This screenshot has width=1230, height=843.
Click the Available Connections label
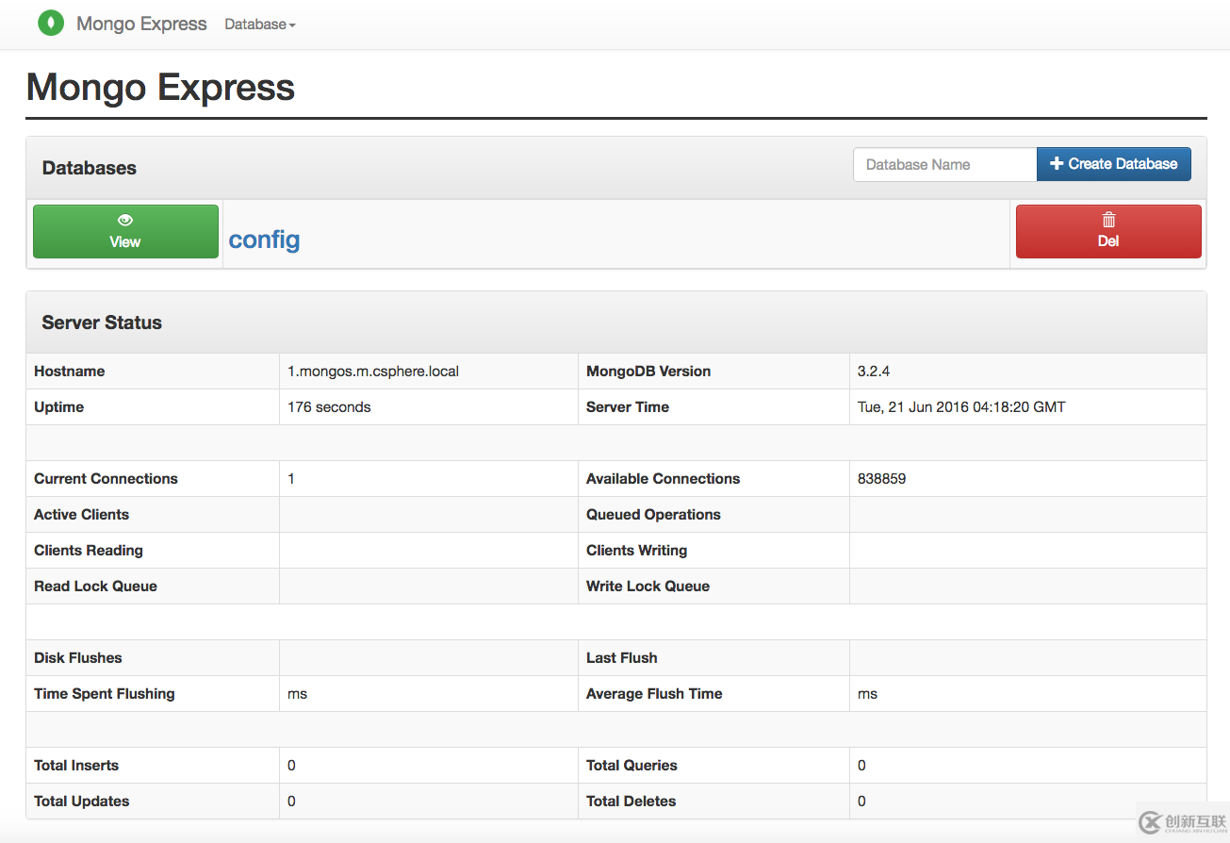[x=663, y=479]
